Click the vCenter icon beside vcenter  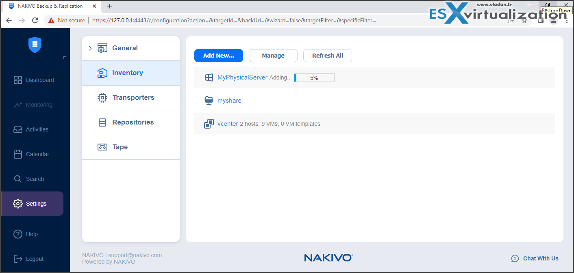(x=209, y=124)
